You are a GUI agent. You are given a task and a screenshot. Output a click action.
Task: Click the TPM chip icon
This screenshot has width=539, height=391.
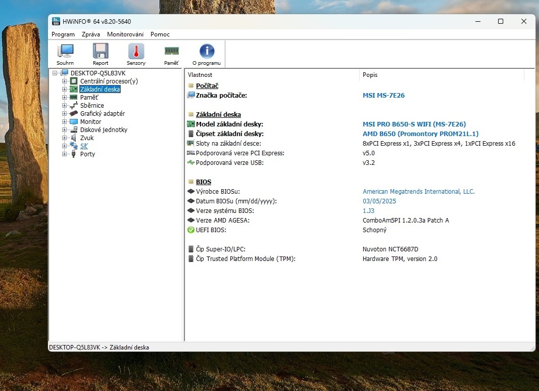pos(191,258)
